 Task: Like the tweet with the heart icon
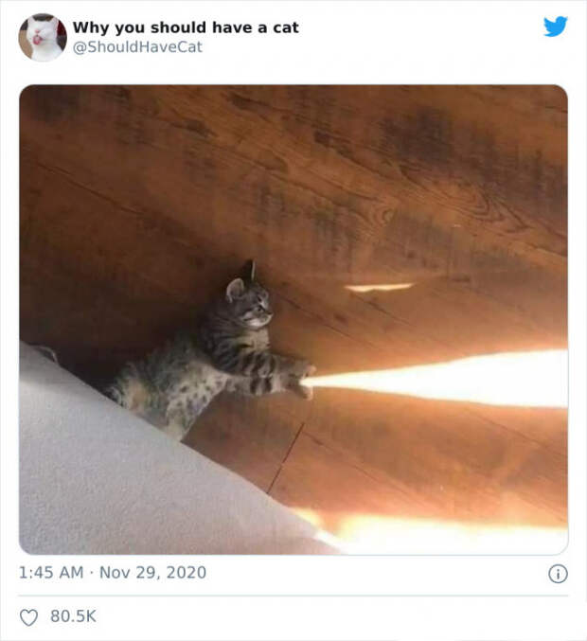pos(28,617)
